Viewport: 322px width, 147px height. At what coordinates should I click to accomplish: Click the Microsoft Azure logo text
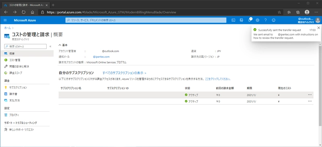coord(25,20)
